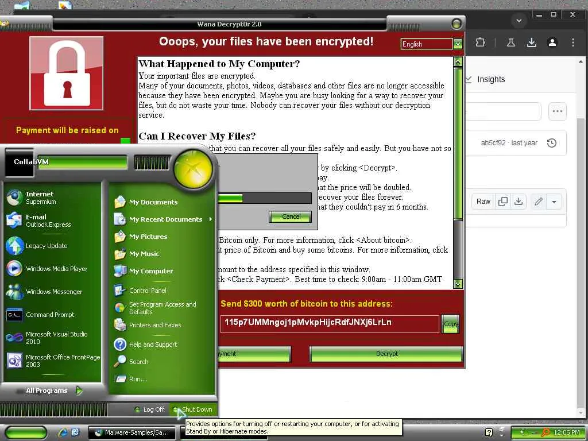Switch to Malware-Samples taskbar window

(x=131, y=432)
